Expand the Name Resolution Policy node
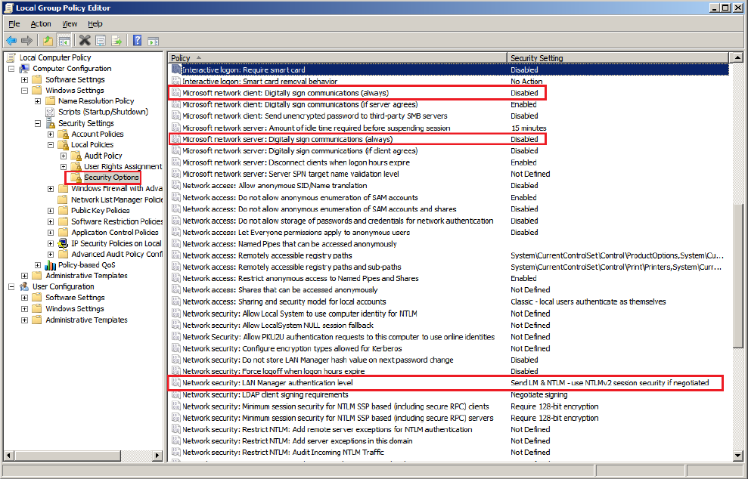The width and height of the screenshot is (748, 479). 37,101
